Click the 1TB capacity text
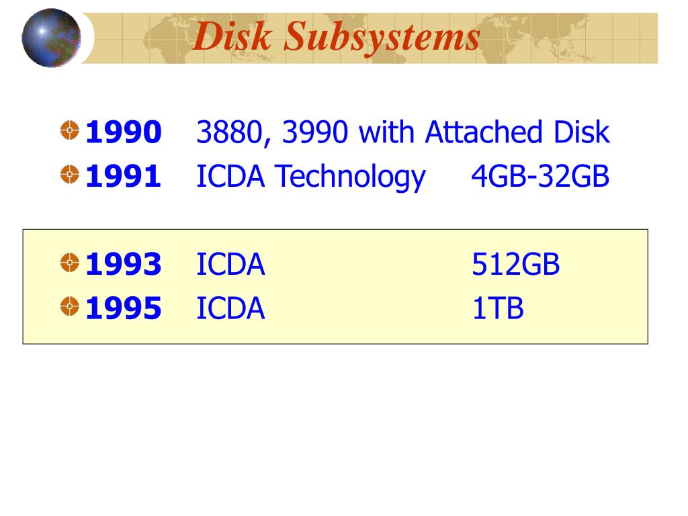The width and height of the screenshot is (688, 516). click(x=498, y=308)
